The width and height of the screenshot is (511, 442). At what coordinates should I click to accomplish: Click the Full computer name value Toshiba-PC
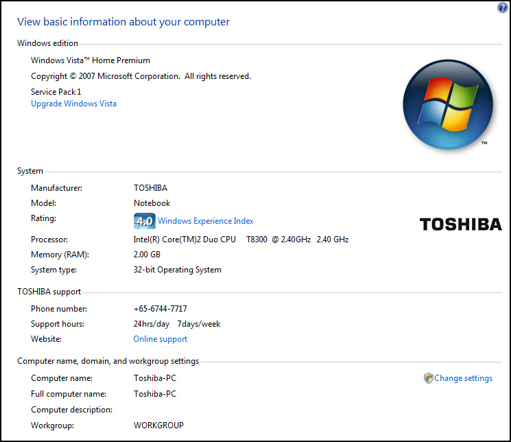point(155,394)
